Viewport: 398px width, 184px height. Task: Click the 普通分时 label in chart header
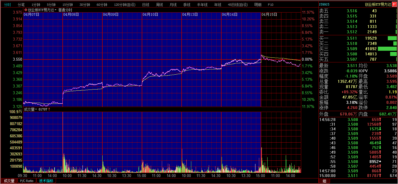click(65, 10)
